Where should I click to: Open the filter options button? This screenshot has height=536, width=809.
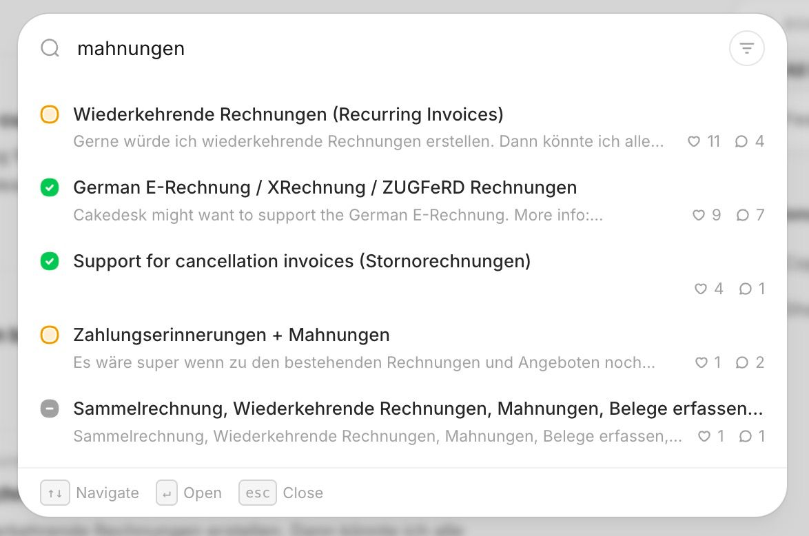click(x=746, y=48)
